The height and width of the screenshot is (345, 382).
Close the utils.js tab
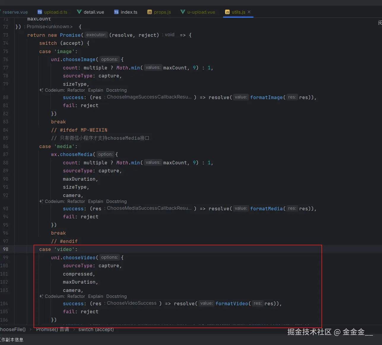(x=249, y=12)
